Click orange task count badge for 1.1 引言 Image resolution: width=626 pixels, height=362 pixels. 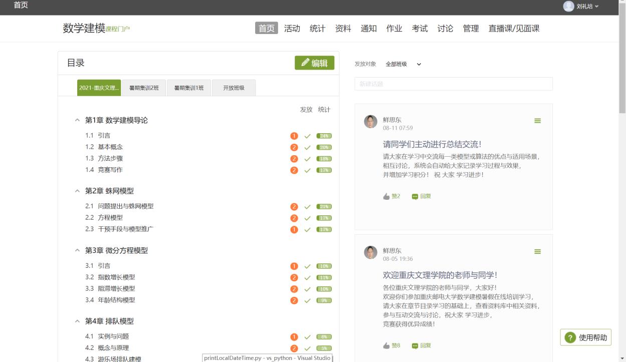(x=294, y=136)
